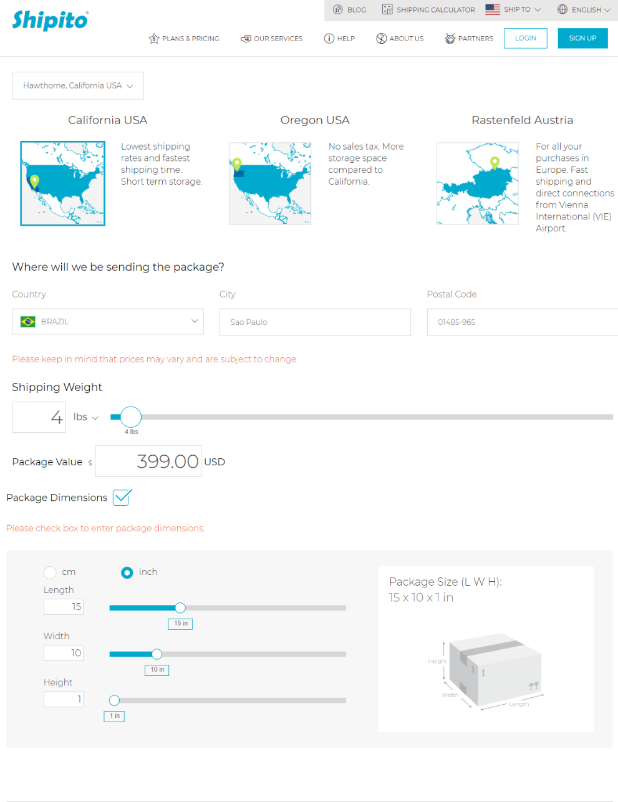Image resolution: width=618 pixels, height=802 pixels.
Task: Open the Country dropdown showing Brazil
Action: tap(108, 322)
